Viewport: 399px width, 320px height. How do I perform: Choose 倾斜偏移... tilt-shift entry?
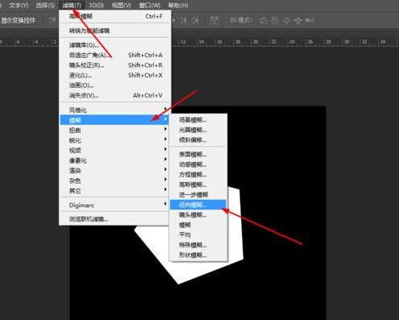(x=198, y=140)
